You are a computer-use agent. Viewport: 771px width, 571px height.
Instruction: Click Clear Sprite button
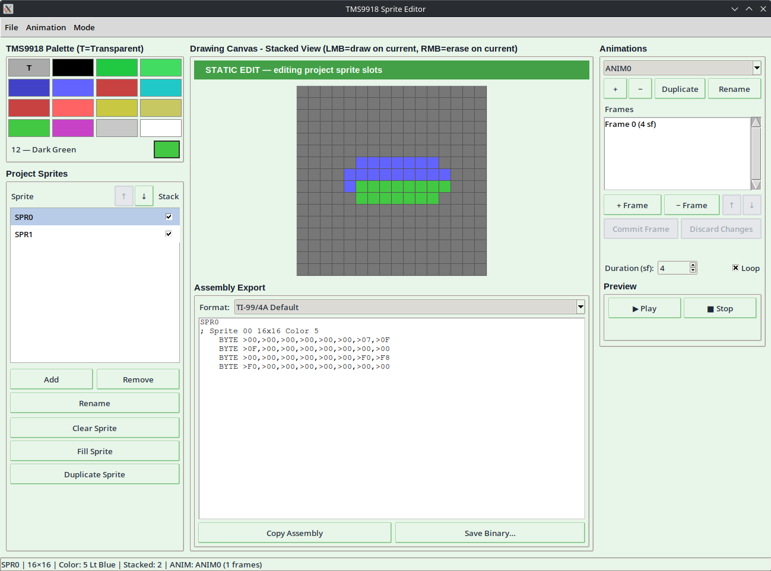(x=95, y=428)
